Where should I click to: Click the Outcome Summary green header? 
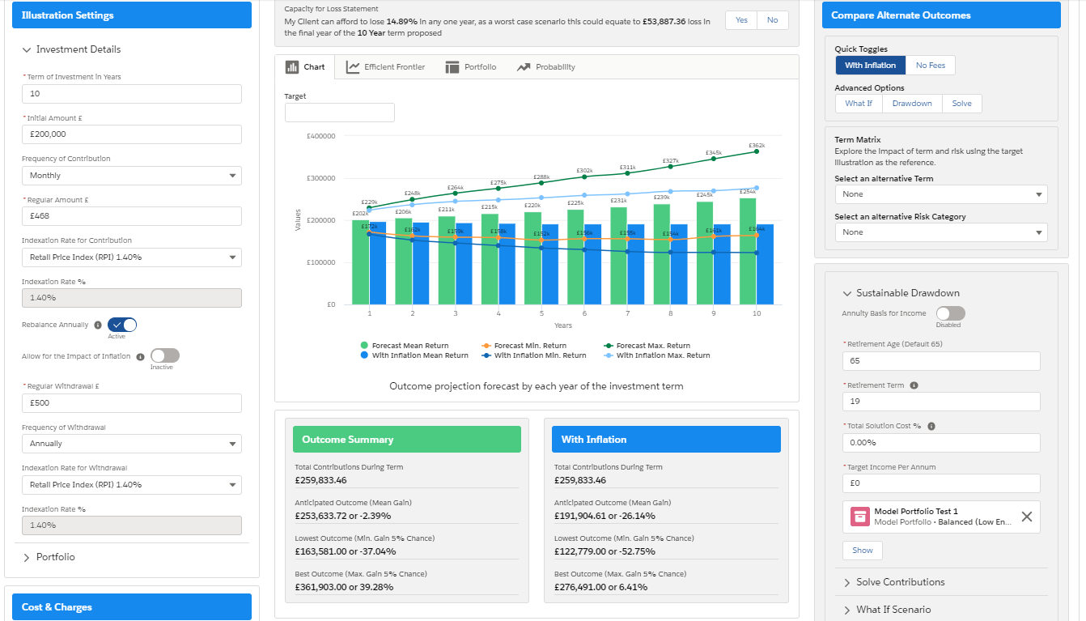pos(407,440)
